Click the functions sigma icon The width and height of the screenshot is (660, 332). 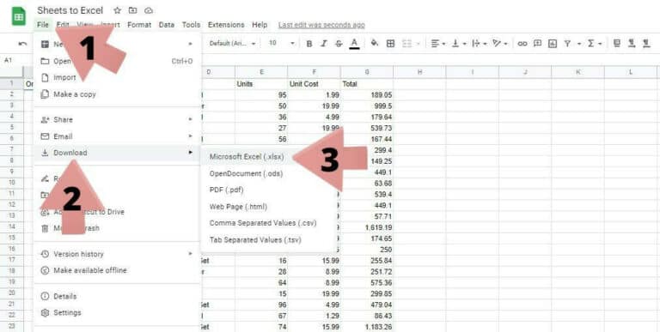(591, 43)
